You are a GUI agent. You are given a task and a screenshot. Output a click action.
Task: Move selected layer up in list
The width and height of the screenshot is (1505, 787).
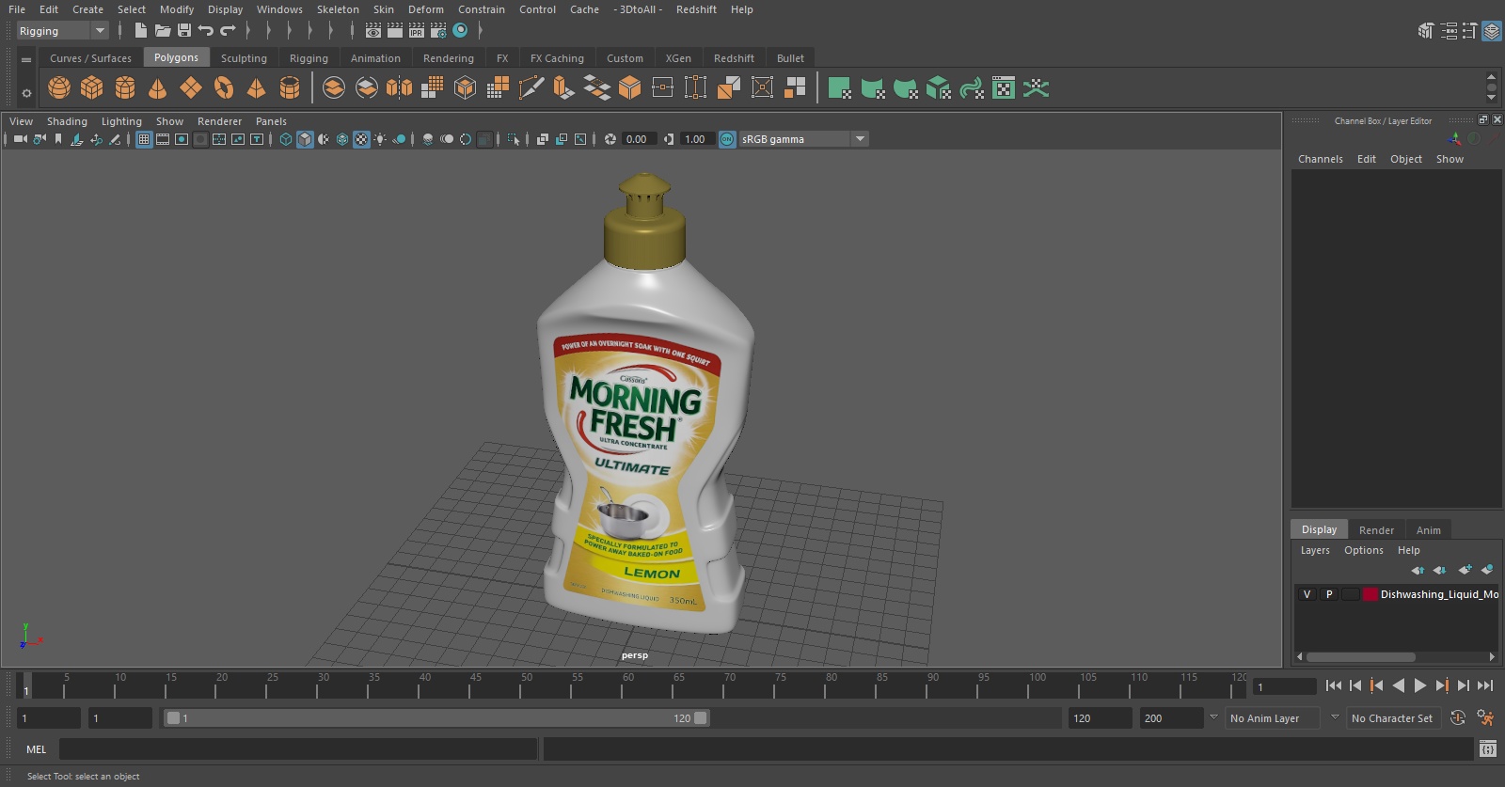(1418, 570)
